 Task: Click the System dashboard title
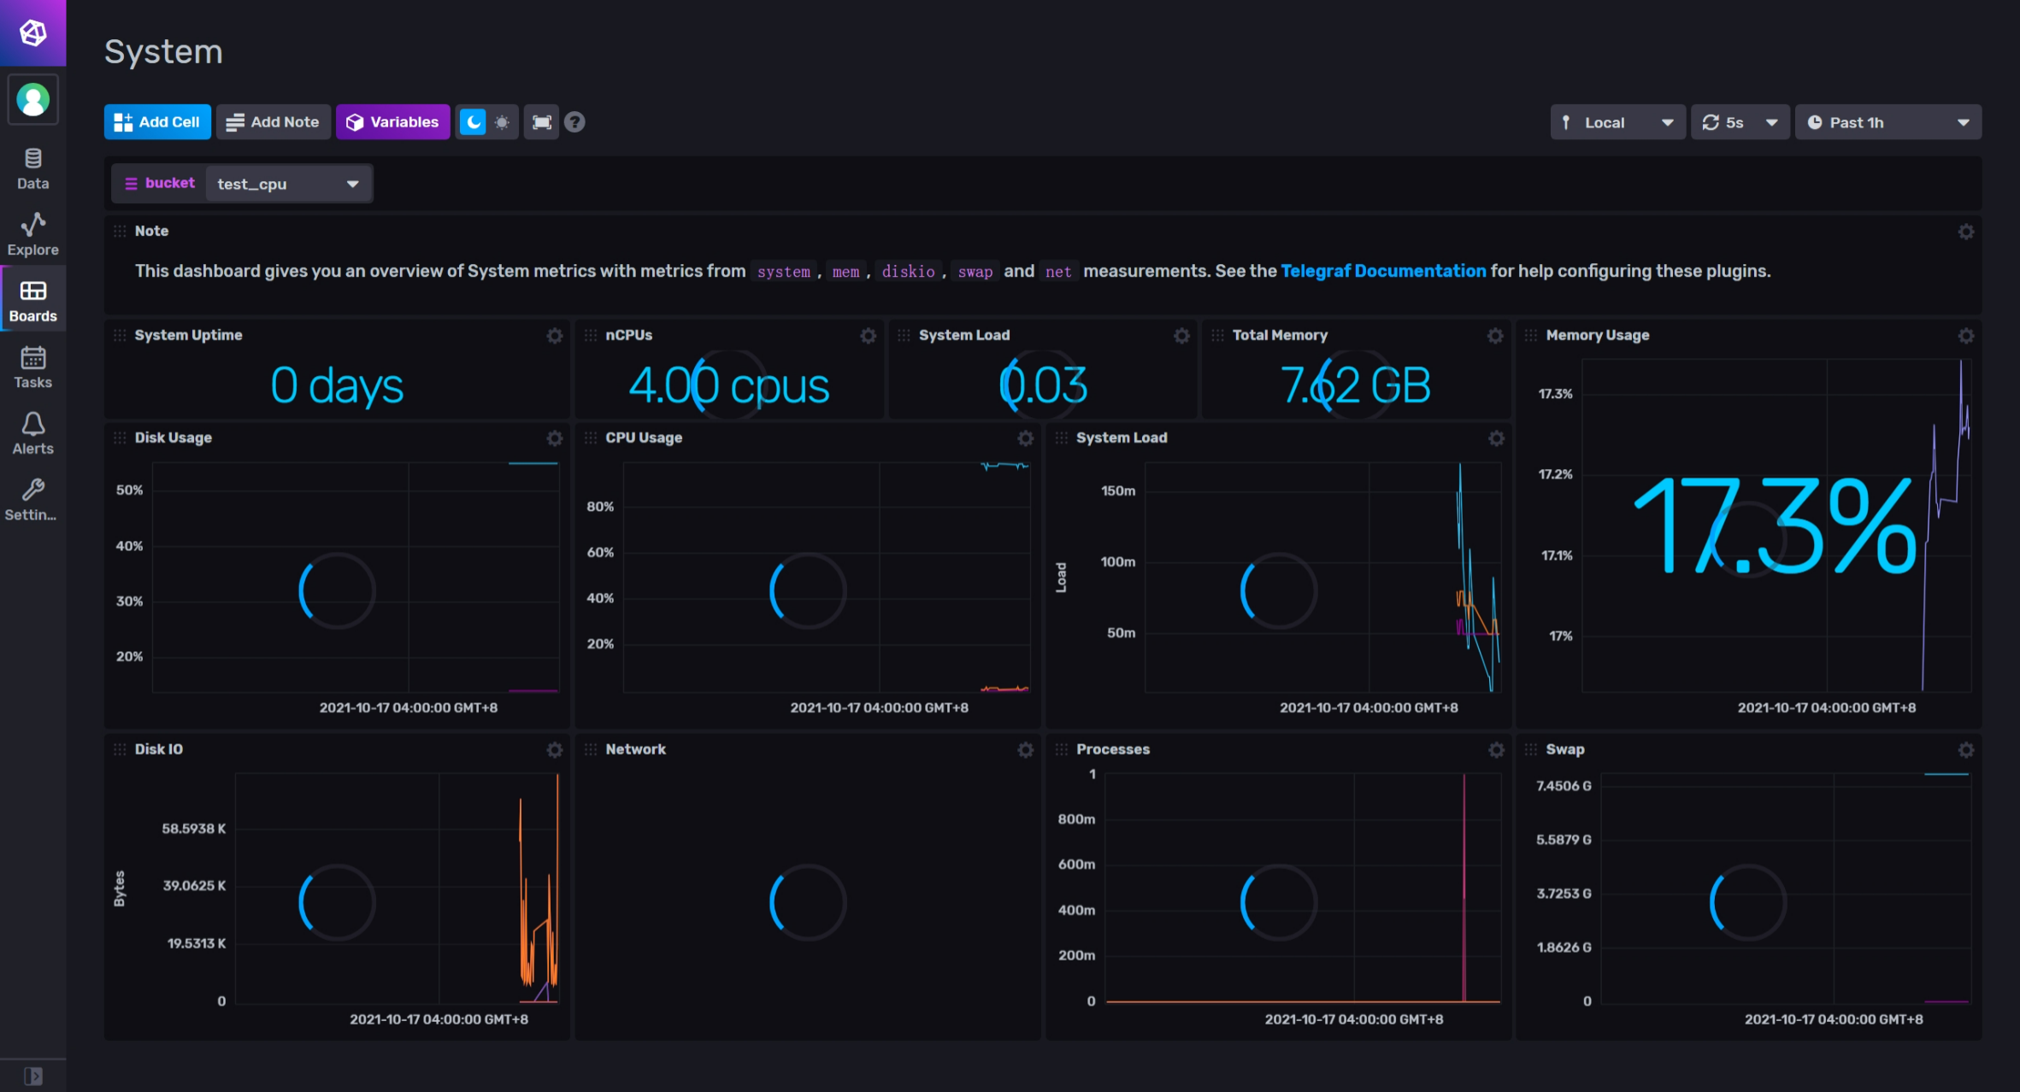pos(163,52)
